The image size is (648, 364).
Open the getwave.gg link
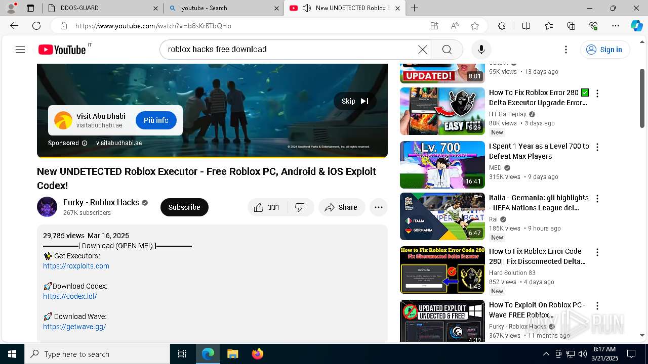pos(74,327)
